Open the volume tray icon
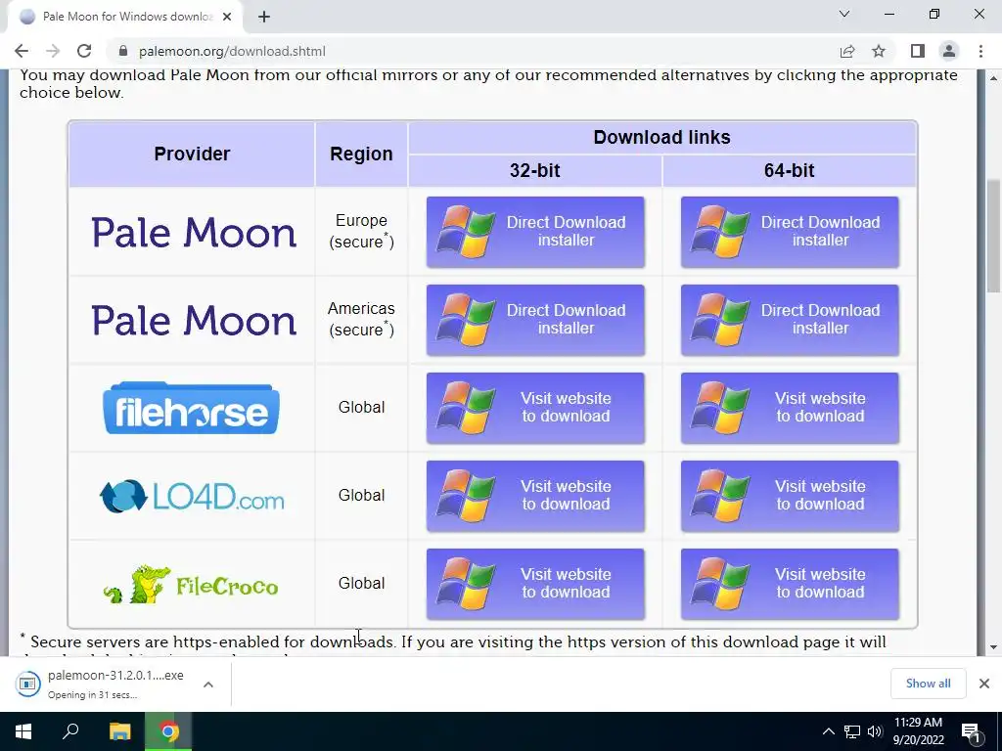Screen dimensions: 1002x751 (875, 731)
